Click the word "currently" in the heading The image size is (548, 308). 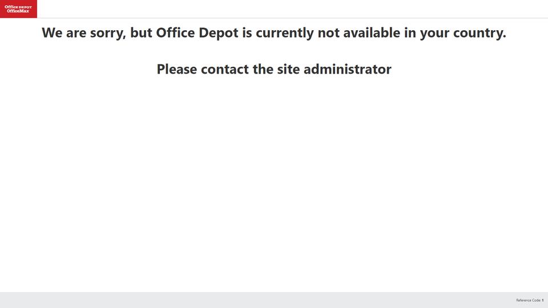coord(285,33)
